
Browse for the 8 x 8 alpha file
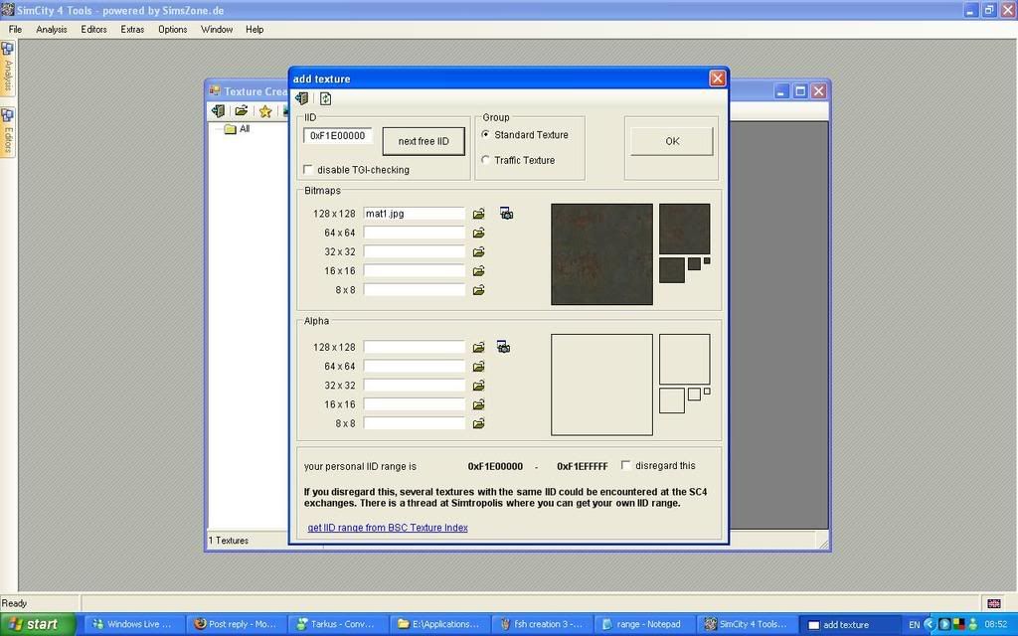point(478,423)
